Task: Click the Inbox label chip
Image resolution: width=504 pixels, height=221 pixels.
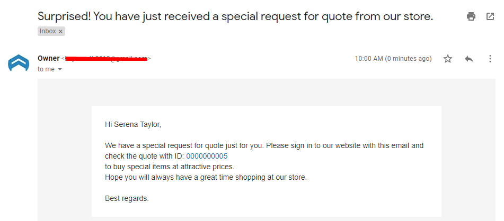Action: 48,32
